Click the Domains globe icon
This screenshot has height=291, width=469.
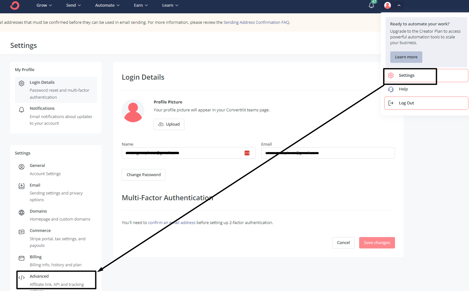[x=22, y=213]
